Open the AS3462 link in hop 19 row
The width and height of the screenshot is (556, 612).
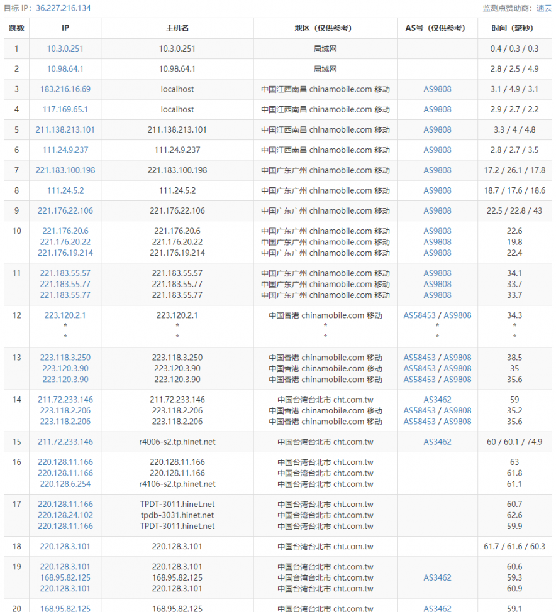click(437, 577)
